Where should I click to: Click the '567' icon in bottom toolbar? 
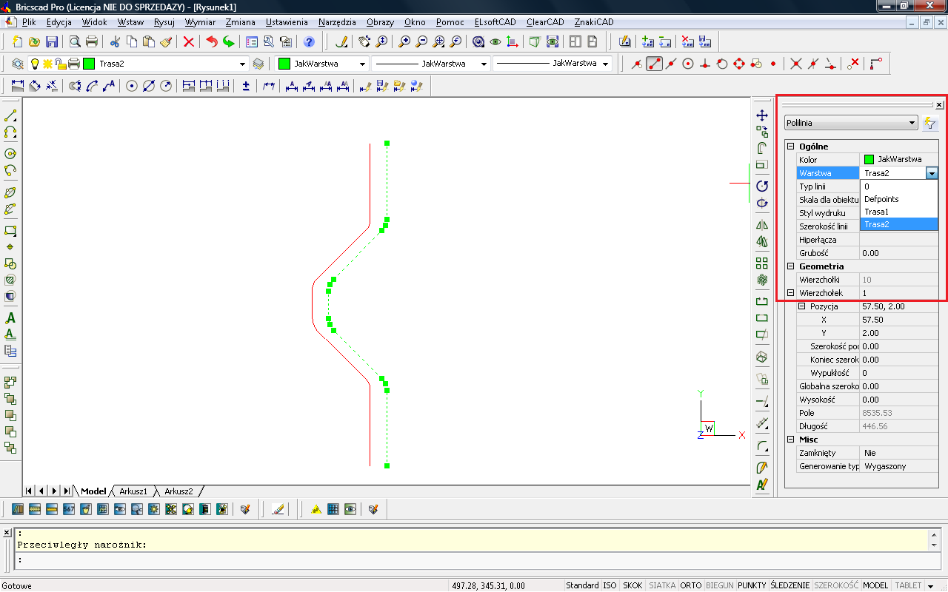coord(69,509)
